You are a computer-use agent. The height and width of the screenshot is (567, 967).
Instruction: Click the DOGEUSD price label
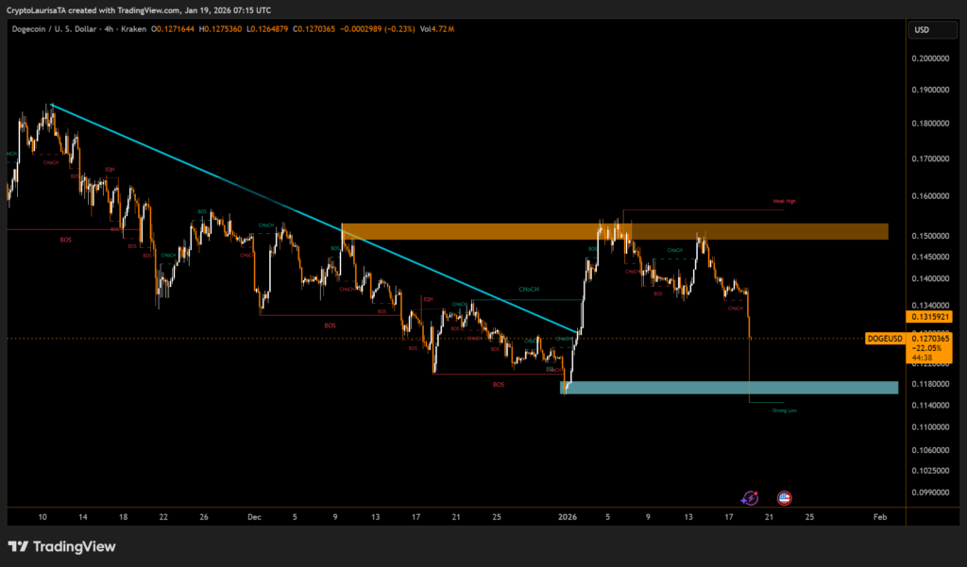(883, 338)
